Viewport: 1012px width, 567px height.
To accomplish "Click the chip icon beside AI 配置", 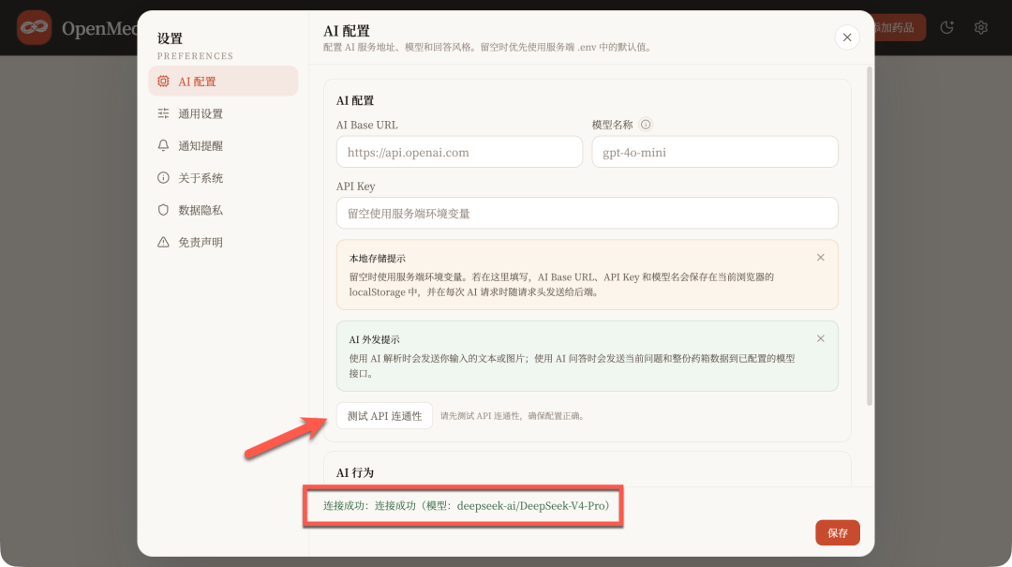I will [x=163, y=82].
